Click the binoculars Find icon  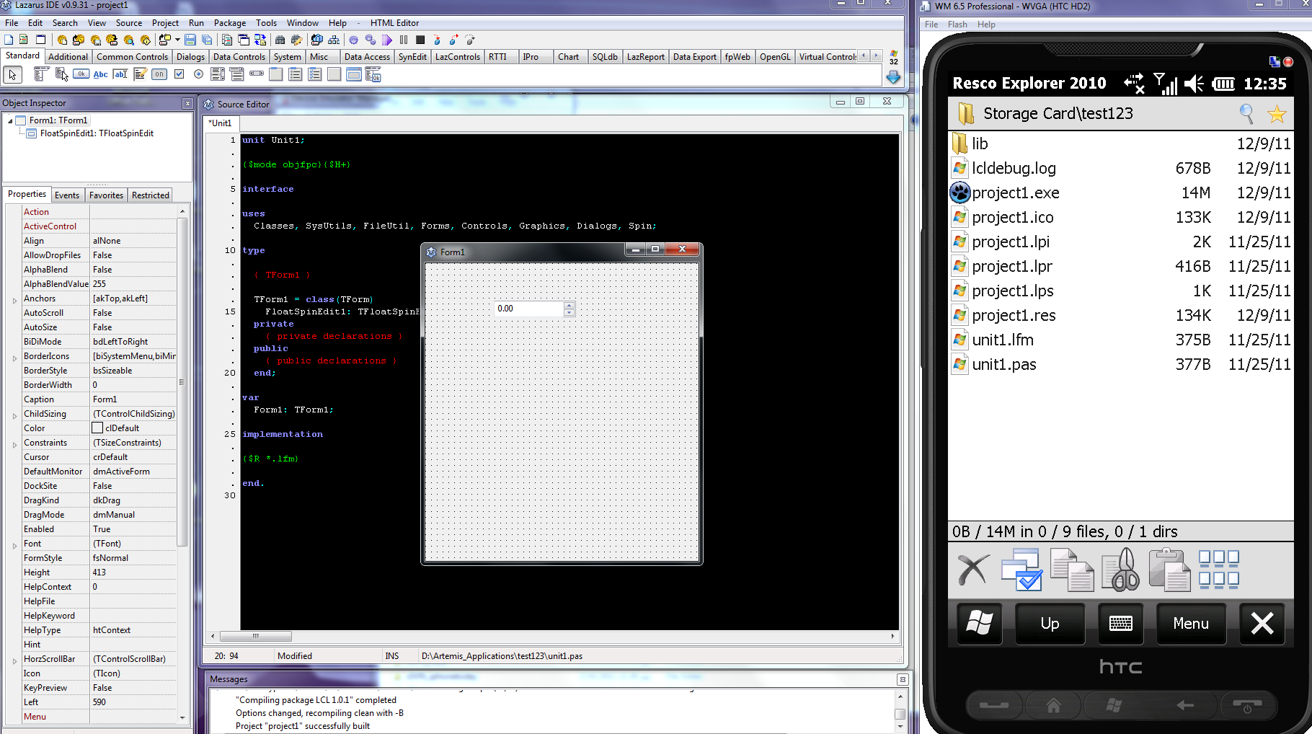click(280, 40)
